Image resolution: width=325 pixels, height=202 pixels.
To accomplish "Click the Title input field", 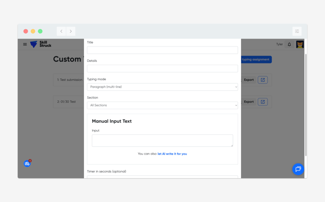I will tap(162, 50).
